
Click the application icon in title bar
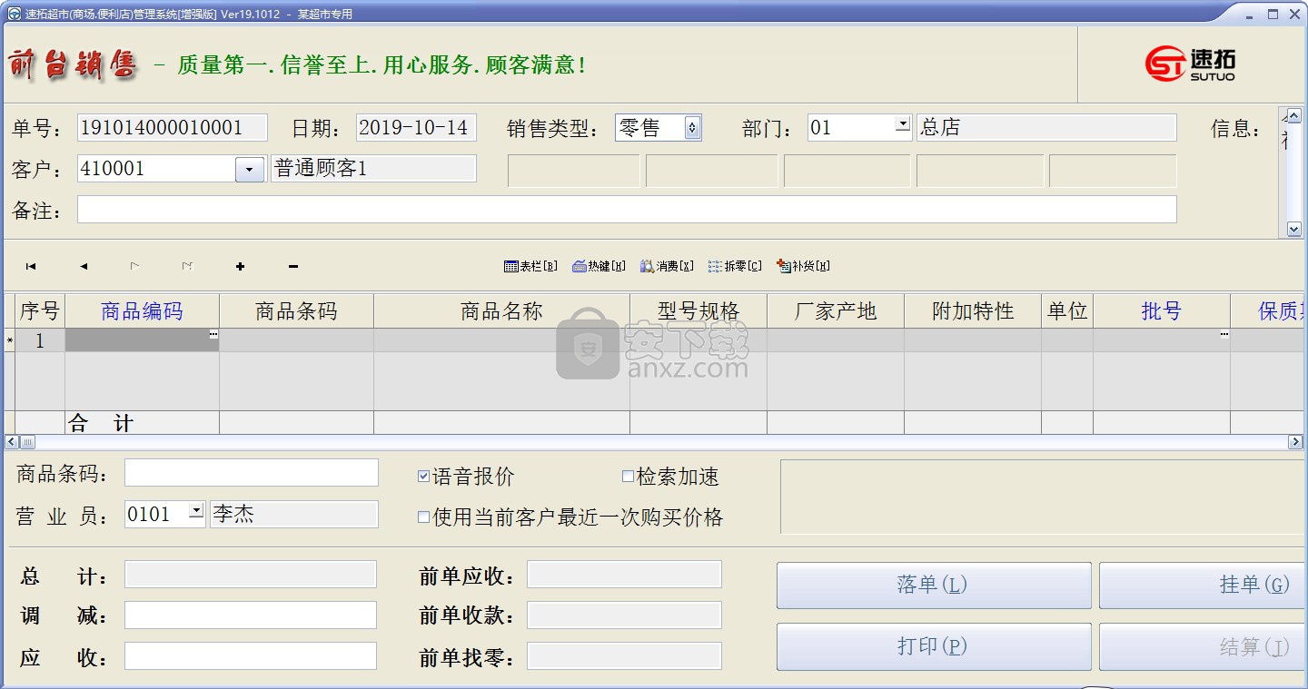point(14,14)
